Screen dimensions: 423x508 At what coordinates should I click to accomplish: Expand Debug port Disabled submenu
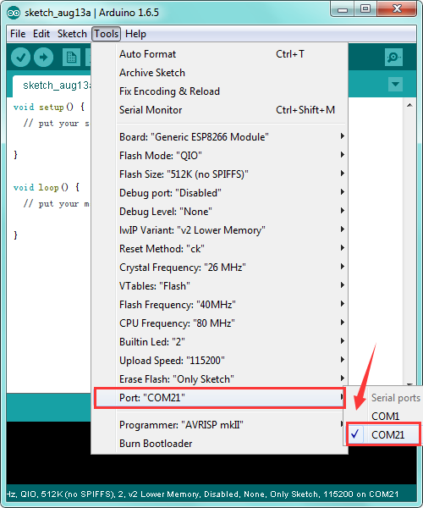tap(219, 193)
